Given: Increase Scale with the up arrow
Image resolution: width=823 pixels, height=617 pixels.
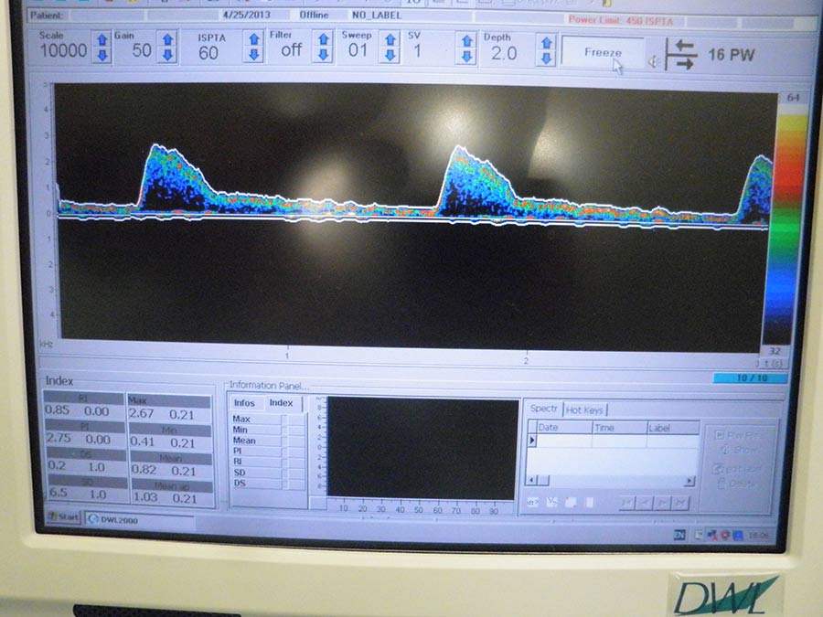Looking at the screenshot, I should [102, 39].
